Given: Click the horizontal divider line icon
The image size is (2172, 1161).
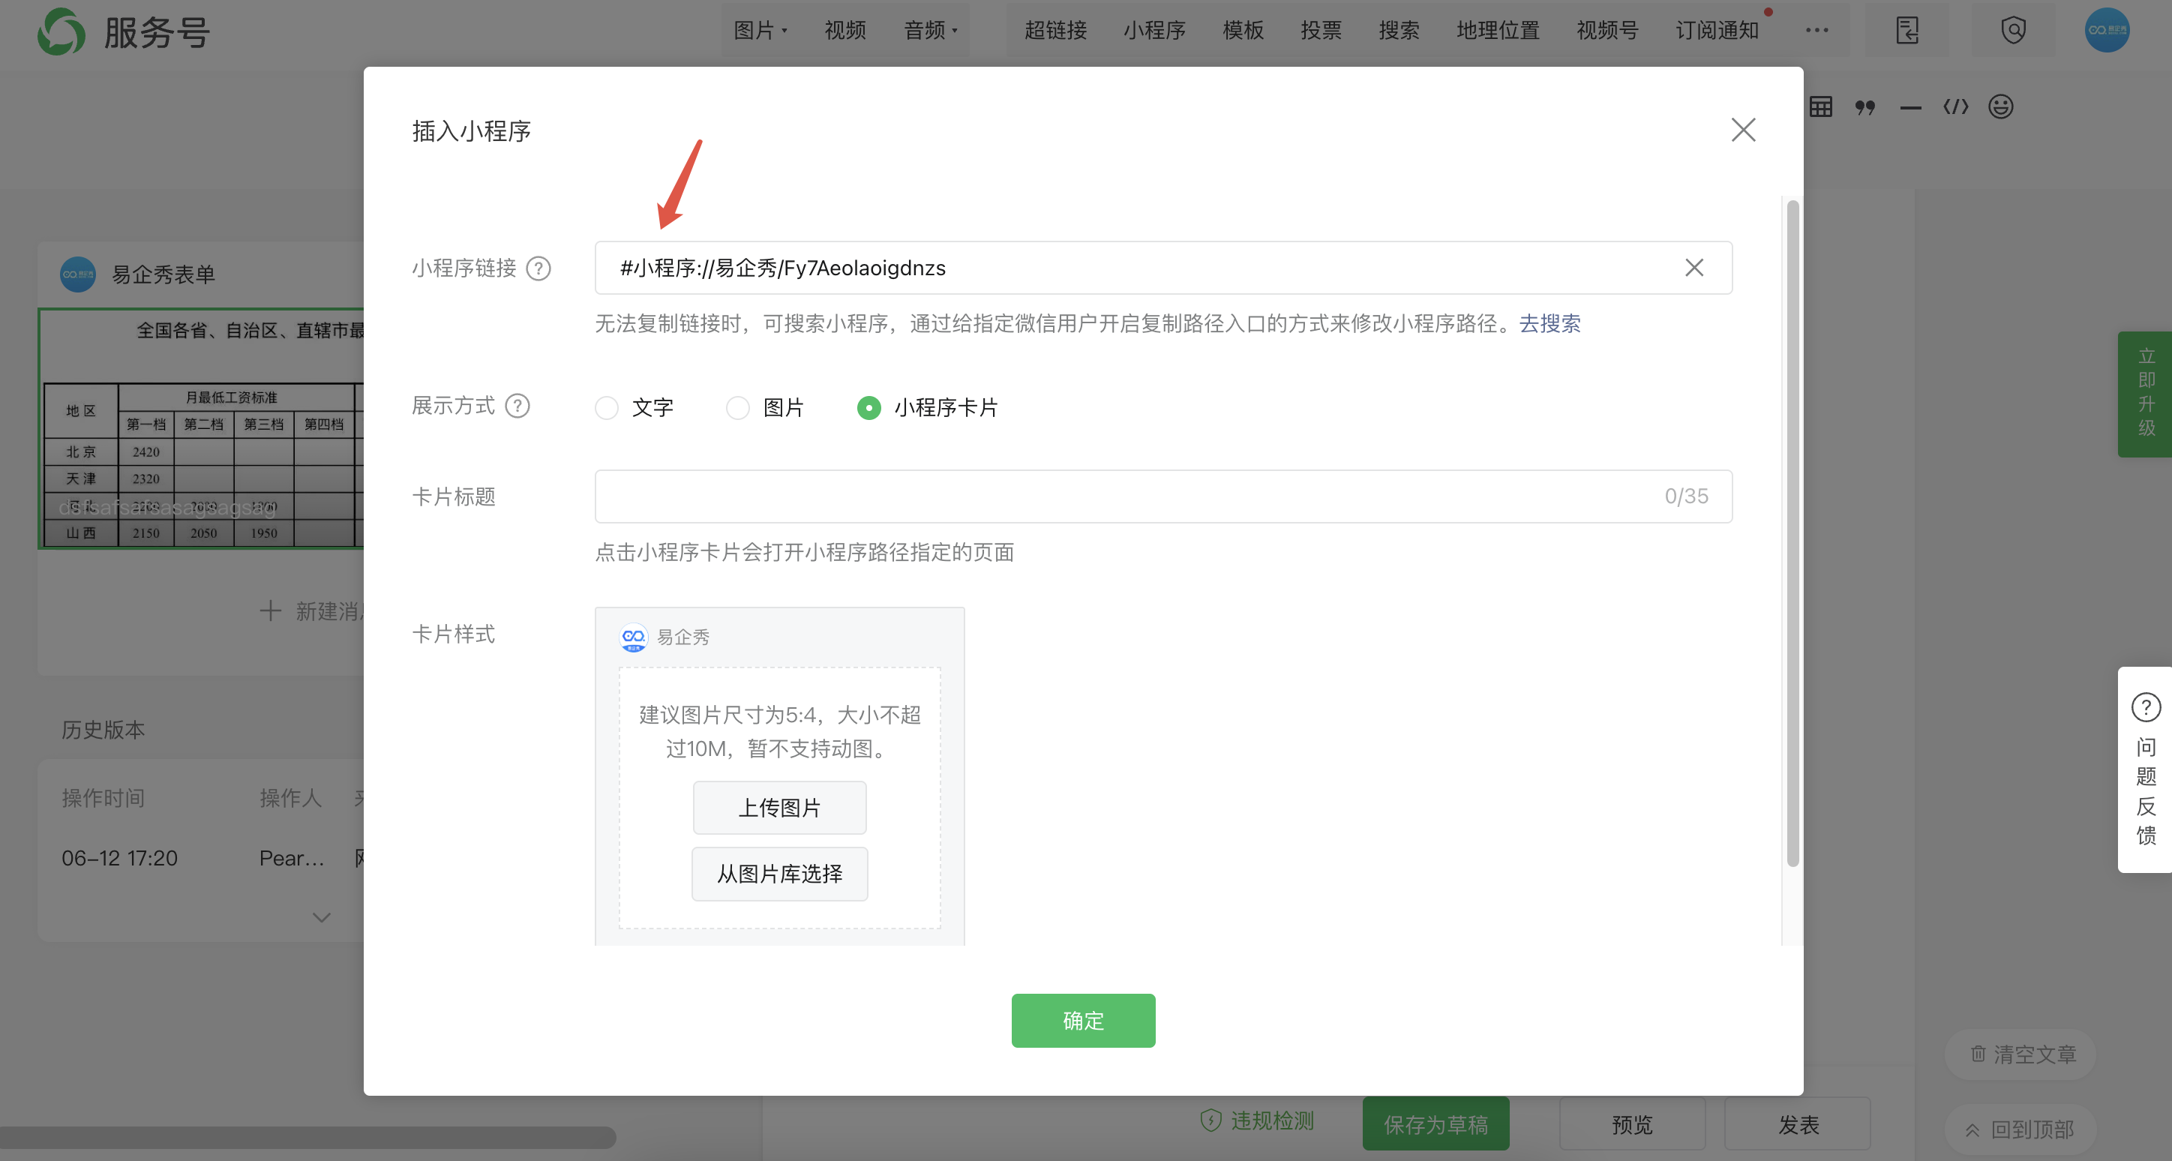Looking at the screenshot, I should coord(1910,107).
